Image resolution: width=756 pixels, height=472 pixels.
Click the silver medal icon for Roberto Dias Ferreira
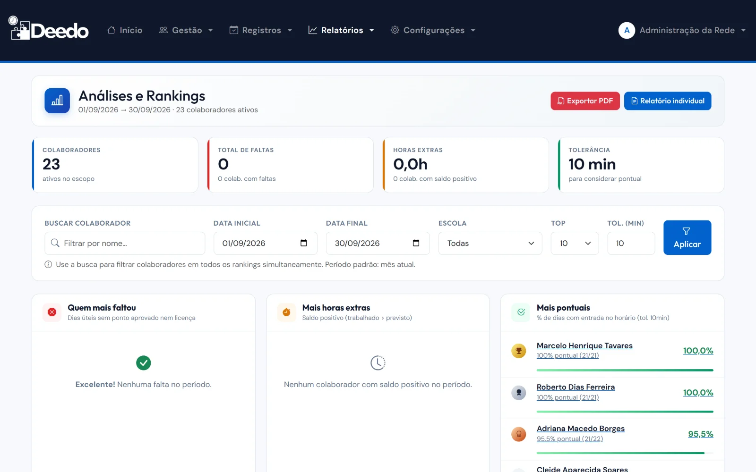point(519,392)
